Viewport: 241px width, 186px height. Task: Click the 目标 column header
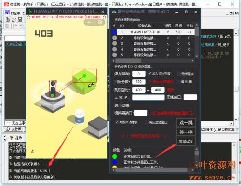pos(178,26)
